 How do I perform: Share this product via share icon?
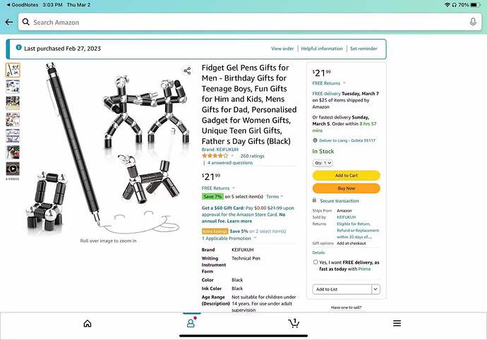click(187, 71)
